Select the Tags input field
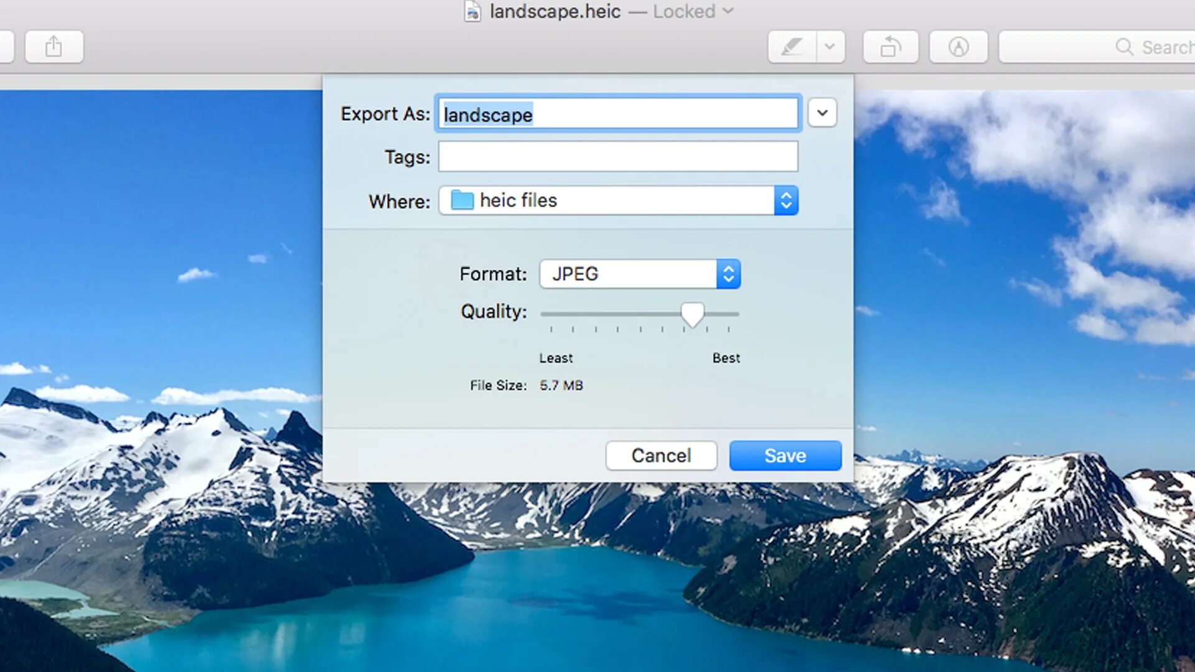Image resolution: width=1195 pixels, height=672 pixels. [618, 156]
